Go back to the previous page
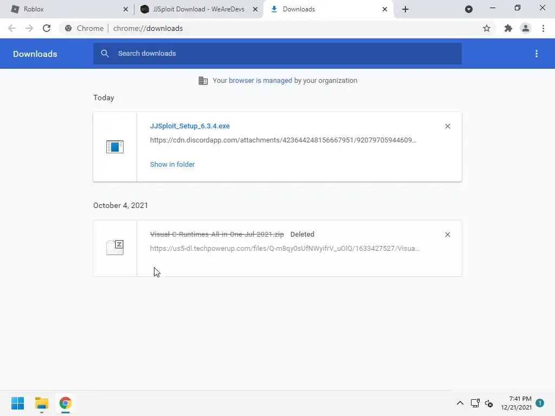 pyautogui.click(x=12, y=28)
